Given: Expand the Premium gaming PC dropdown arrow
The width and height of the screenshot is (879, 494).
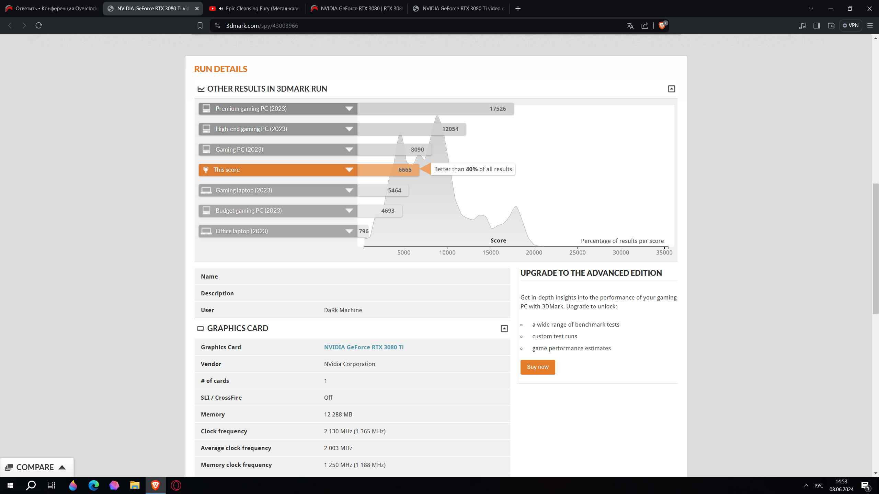Looking at the screenshot, I should pyautogui.click(x=349, y=109).
